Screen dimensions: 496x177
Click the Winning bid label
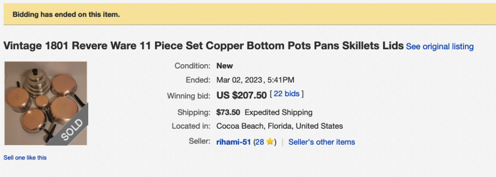tap(188, 95)
